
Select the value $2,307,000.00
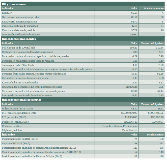pos(129,113)
